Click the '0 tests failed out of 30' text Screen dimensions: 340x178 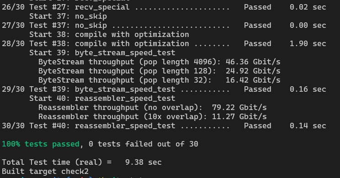pos(143,144)
